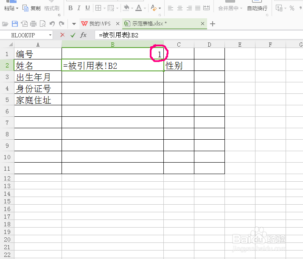The width and height of the screenshot is (303, 259).
Task: Apply the fill color bucket
Action: pyautogui.click(x=126, y=8)
